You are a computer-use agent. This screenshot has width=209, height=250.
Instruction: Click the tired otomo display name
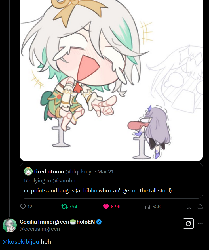[x=49, y=172]
